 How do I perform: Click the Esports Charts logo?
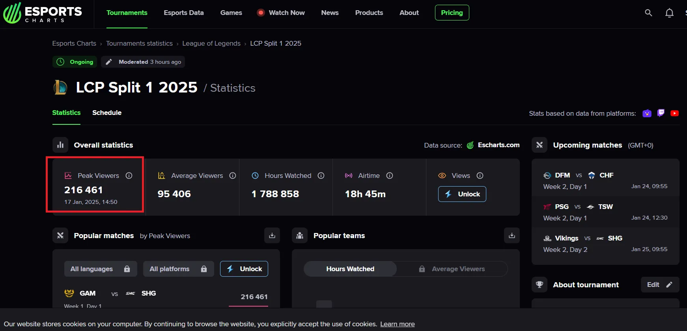pyautogui.click(x=43, y=13)
